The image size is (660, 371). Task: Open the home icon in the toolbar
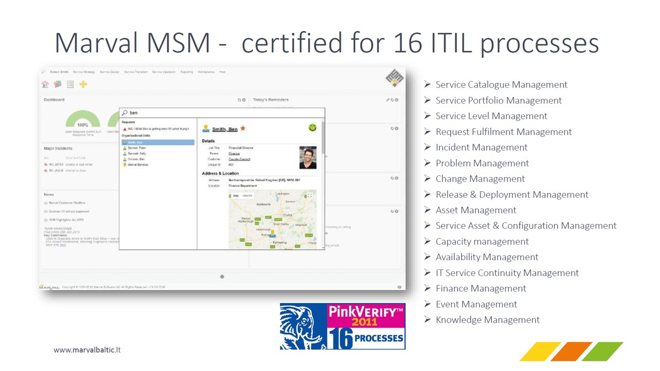point(45,84)
